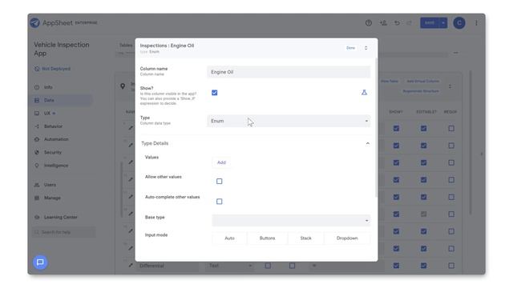Click Add to add an enum value
513x288 pixels.
(x=221, y=162)
